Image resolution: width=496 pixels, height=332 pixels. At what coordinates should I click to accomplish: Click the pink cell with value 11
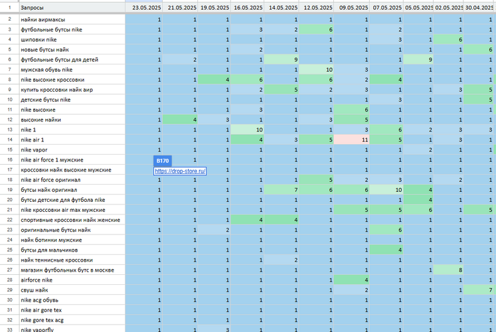coord(353,140)
